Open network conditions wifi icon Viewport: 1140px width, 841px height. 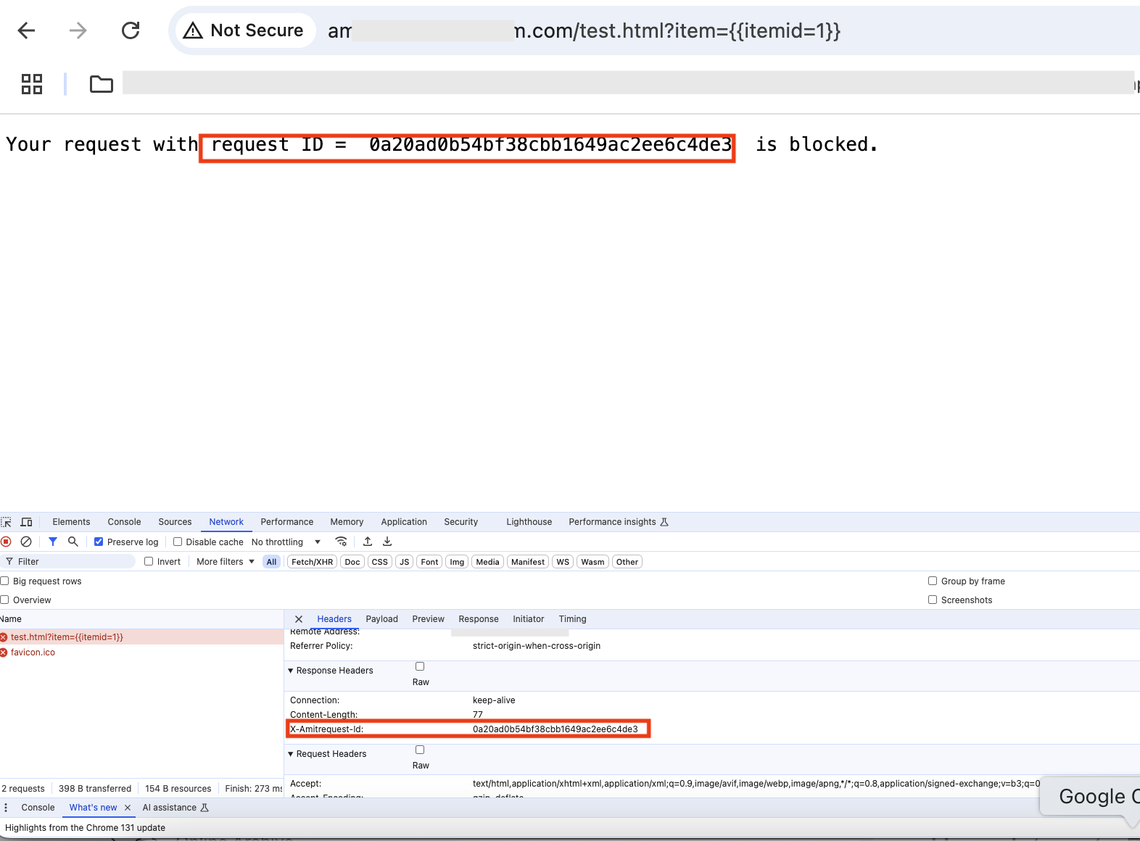tap(341, 542)
